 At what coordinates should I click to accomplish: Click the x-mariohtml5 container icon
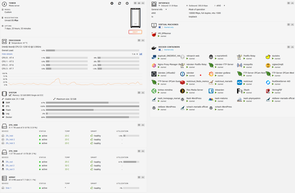211,57
